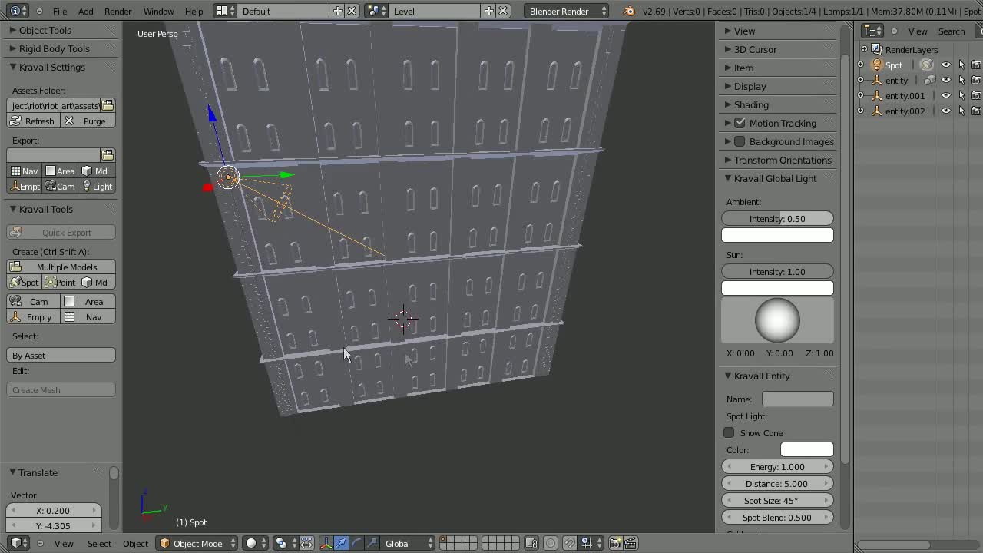Select the 3D manipulator translate arrow icon

pyautogui.click(x=340, y=543)
